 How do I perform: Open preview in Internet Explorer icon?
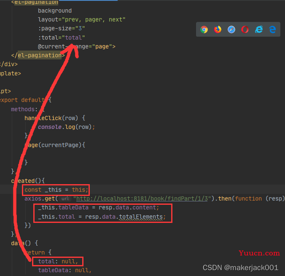click(259, 29)
